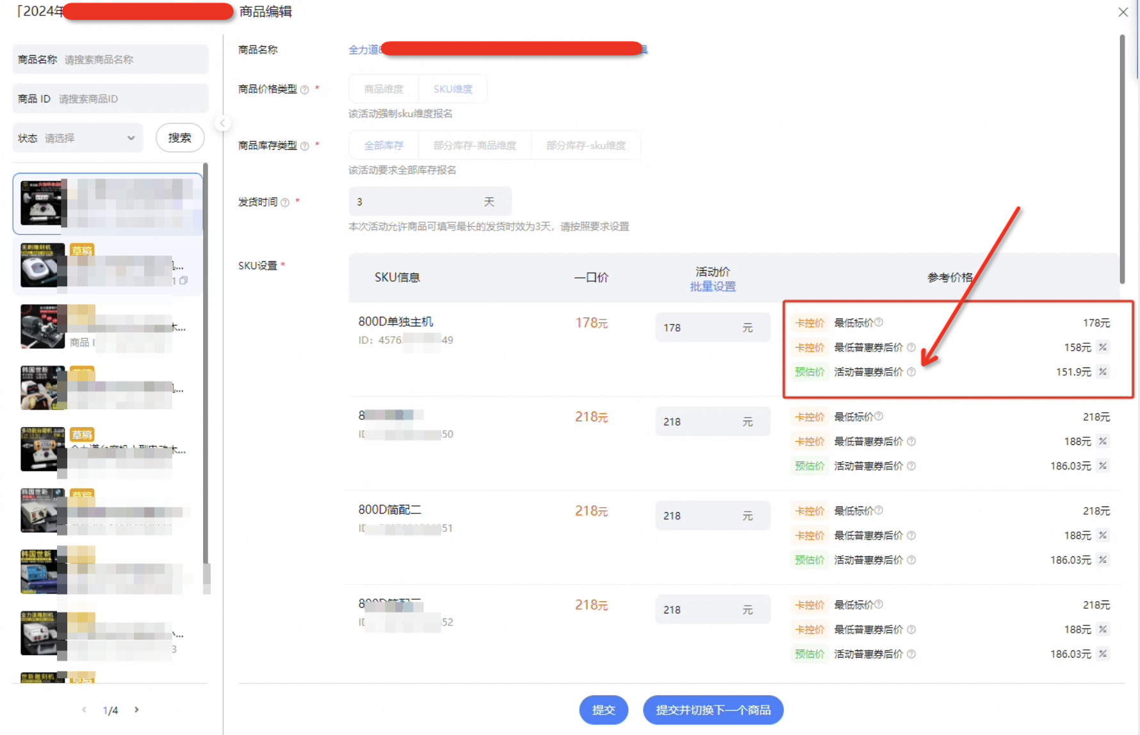1140x735 pixels.
Task: Close the 商品编辑 dialog with X
Action: pyautogui.click(x=1123, y=12)
